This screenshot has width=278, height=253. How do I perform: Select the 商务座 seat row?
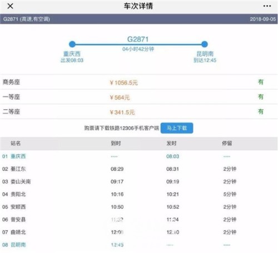point(139,82)
